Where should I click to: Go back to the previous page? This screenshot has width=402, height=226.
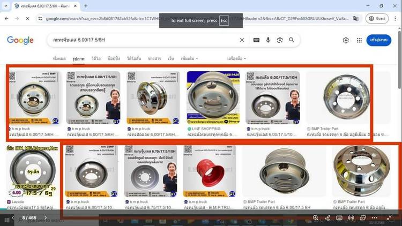pos(6,18)
